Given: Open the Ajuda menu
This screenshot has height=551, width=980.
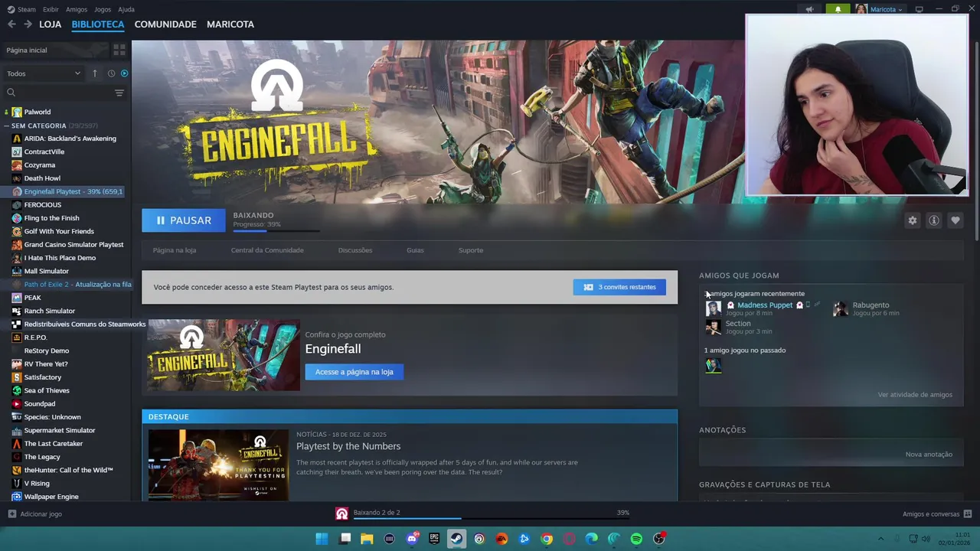Looking at the screenshot, I should tap(126, 9).
